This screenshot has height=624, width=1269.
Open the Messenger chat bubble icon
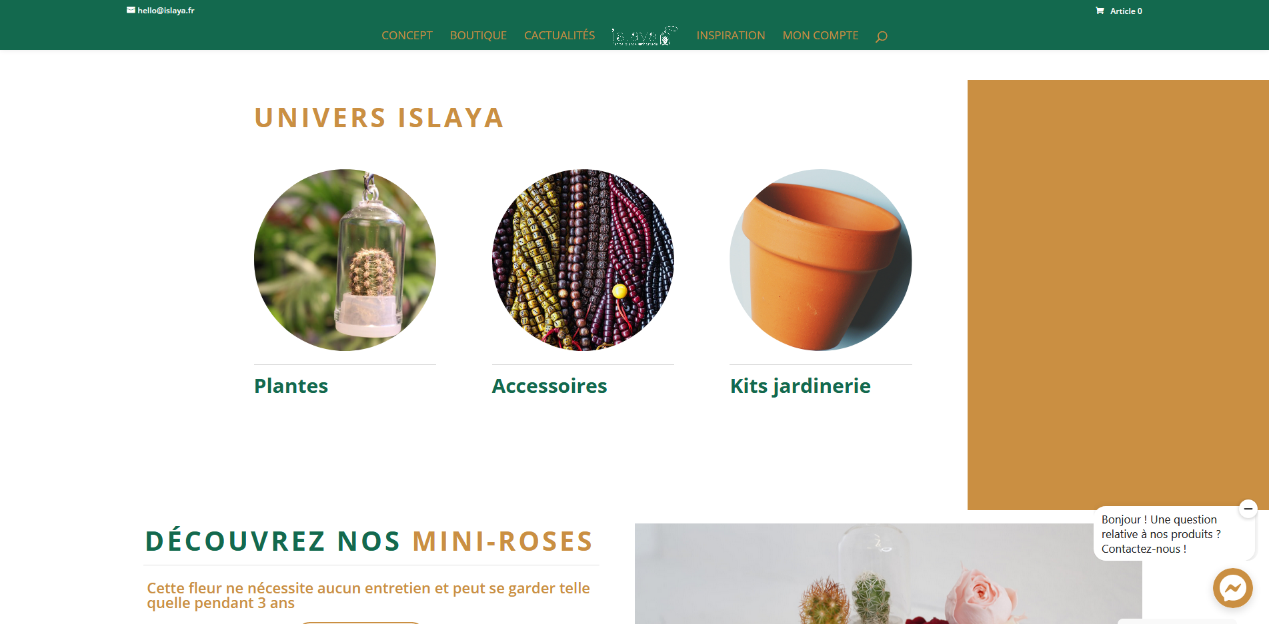[x=1232, y=587]
